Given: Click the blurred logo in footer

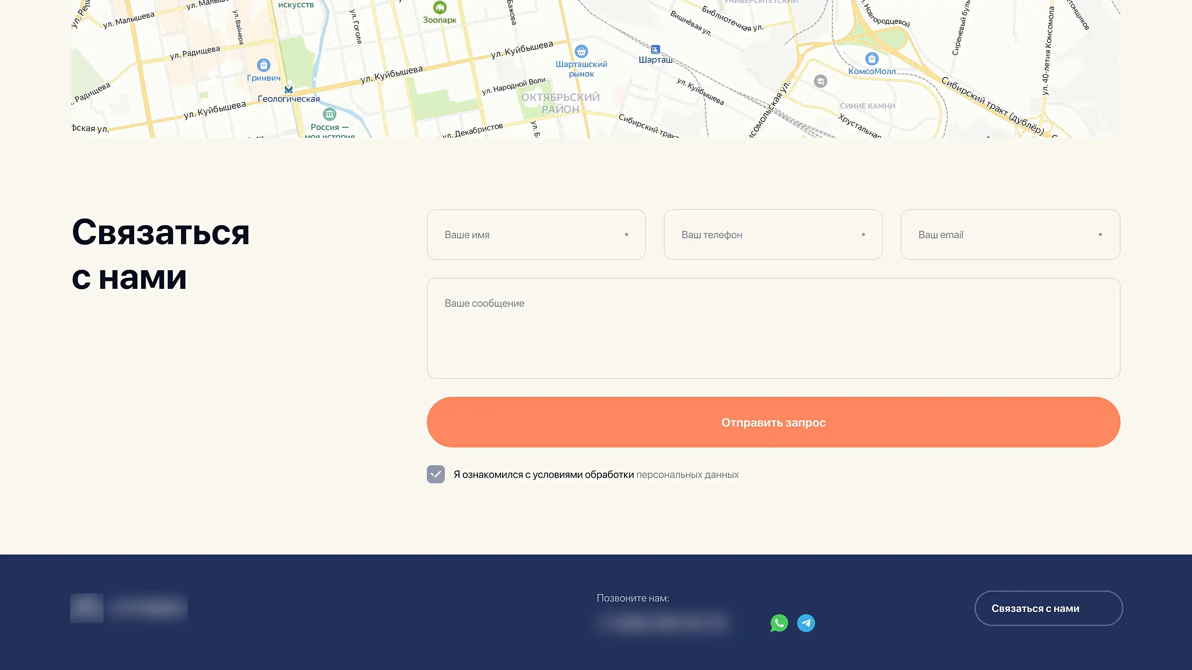Looking at the screenshot, I should 129,607.
